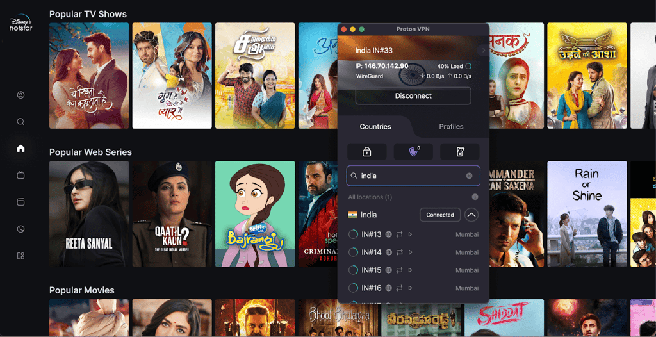
Task: Select the IN#14 server row
Action: [x=413, y=252]
